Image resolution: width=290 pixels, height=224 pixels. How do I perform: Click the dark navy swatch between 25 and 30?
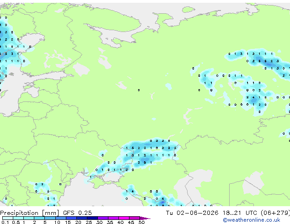coord(92,218)
